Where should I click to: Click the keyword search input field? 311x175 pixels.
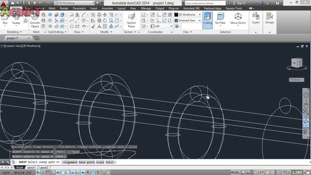click(205, 3)
